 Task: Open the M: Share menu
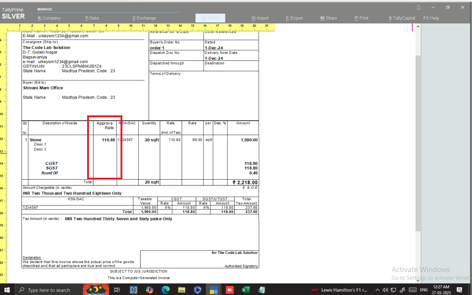point(329,18)
